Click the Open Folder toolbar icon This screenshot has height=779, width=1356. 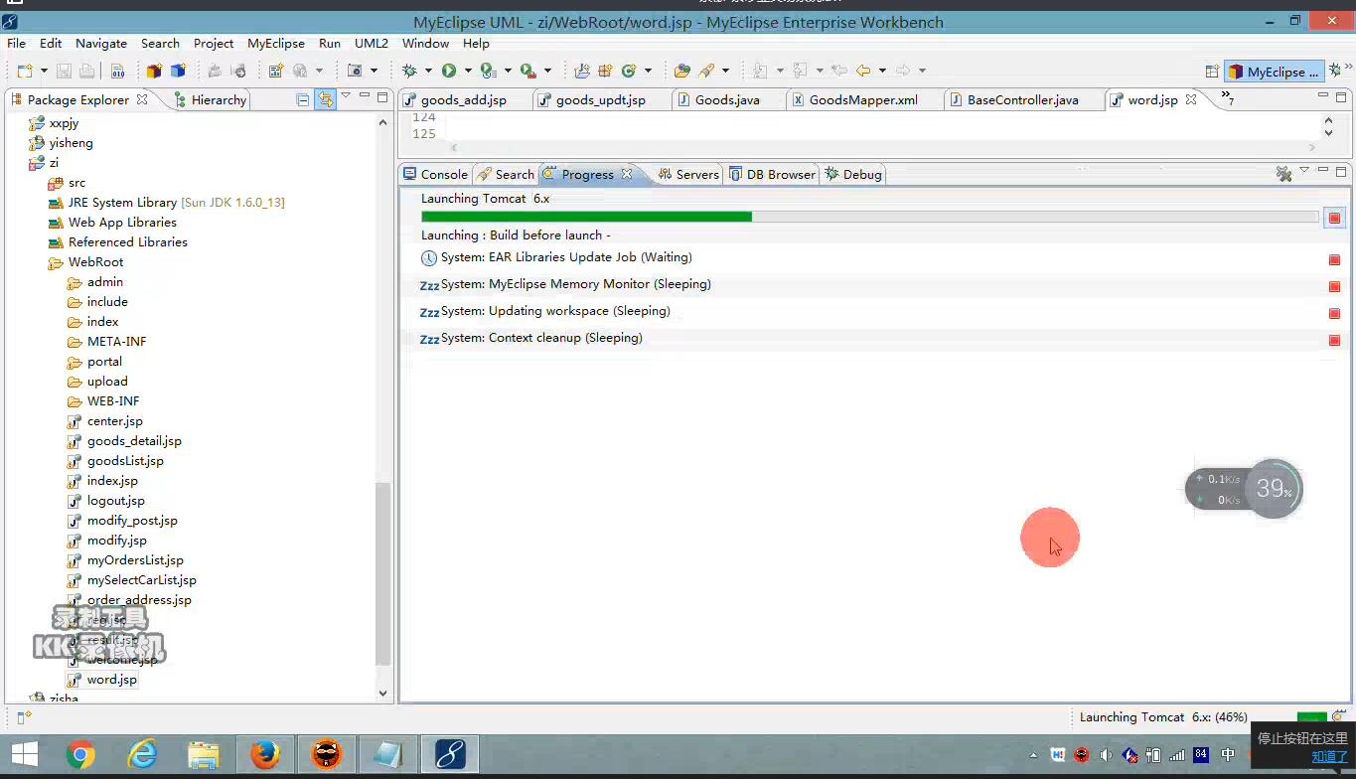681,71
